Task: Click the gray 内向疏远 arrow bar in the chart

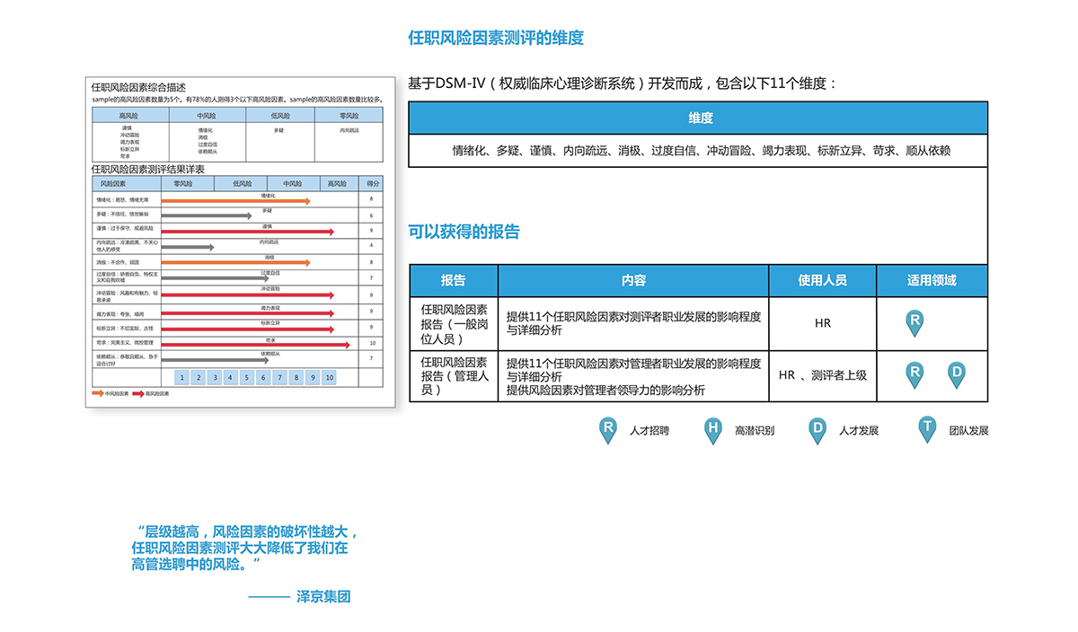Action: pyautogui.click(x=187, y=247)
